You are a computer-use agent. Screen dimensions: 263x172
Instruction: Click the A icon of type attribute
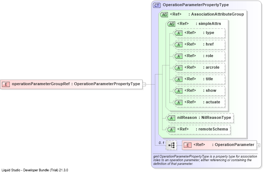178,33
